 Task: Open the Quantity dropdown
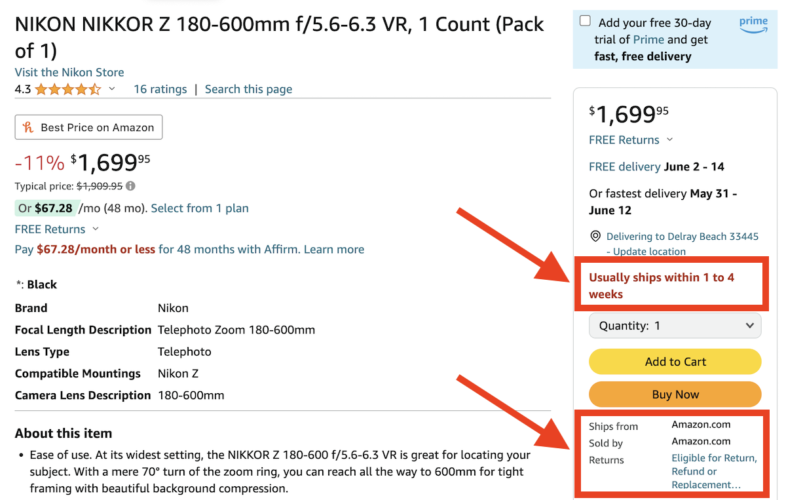pos(675,326)
